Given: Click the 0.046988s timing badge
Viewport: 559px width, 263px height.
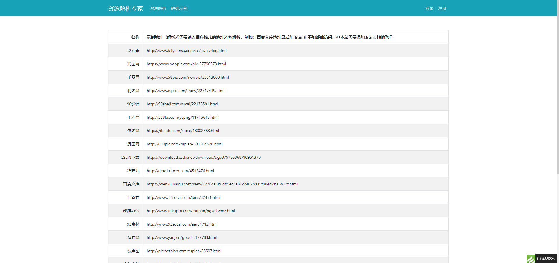Looking at the screenshot, I should click(546, 259).
